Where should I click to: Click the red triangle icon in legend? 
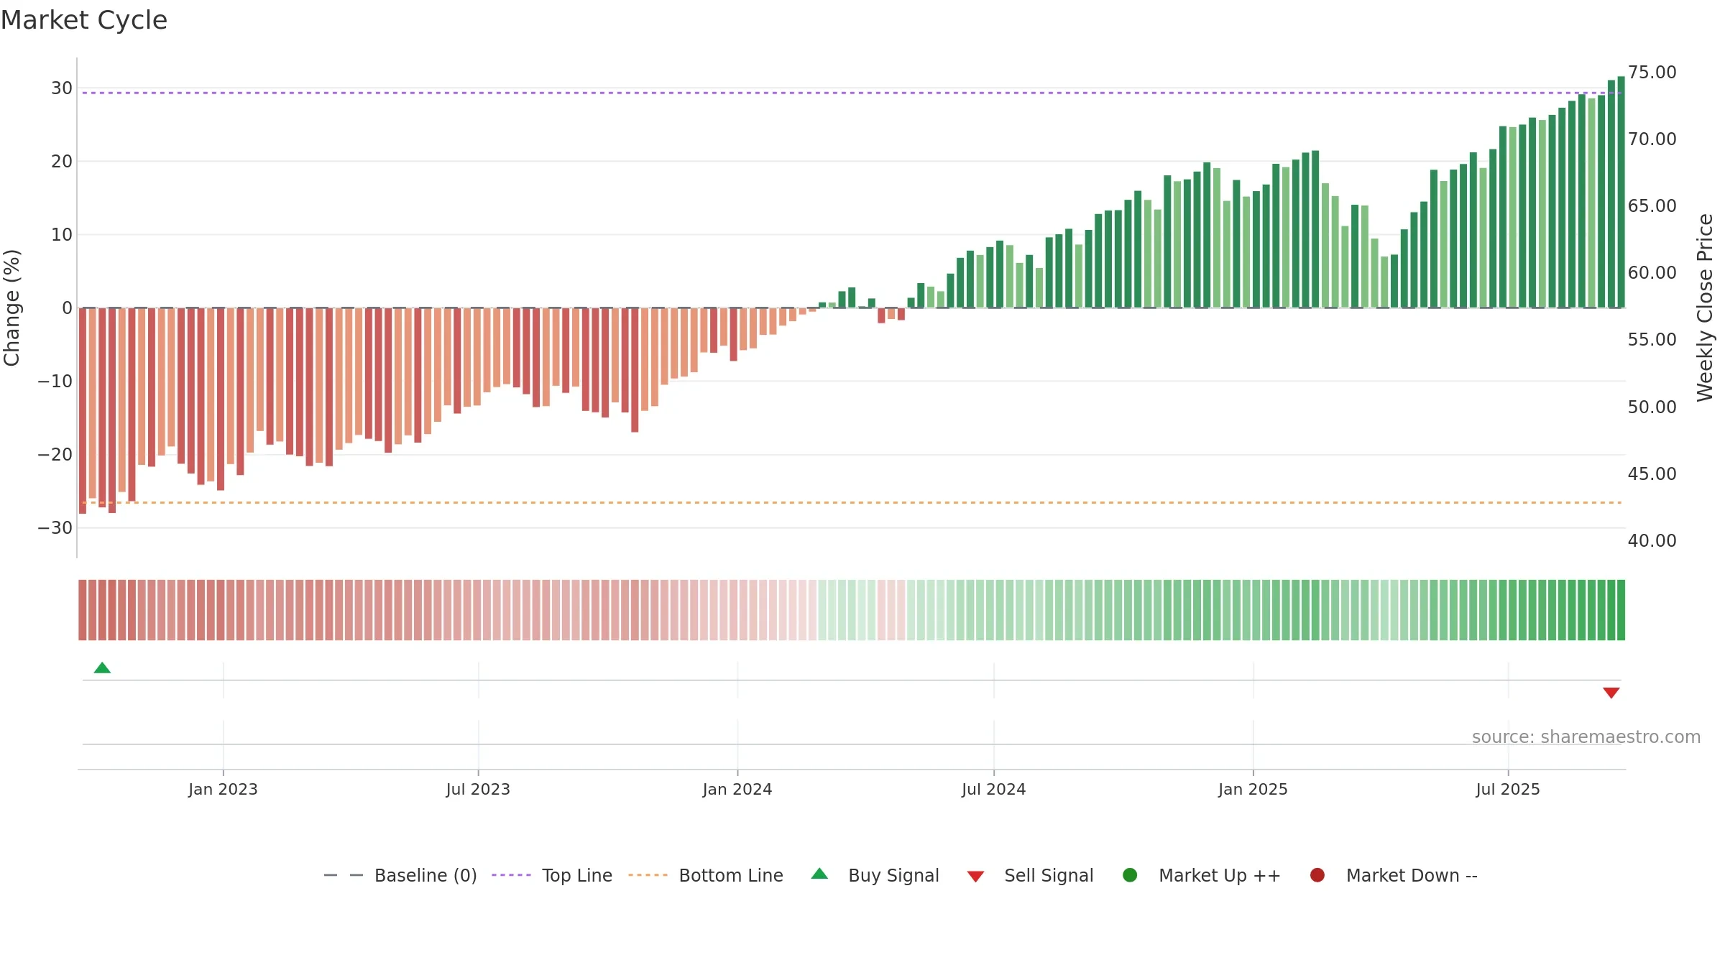pyautogui.click(x=975, y=877)
